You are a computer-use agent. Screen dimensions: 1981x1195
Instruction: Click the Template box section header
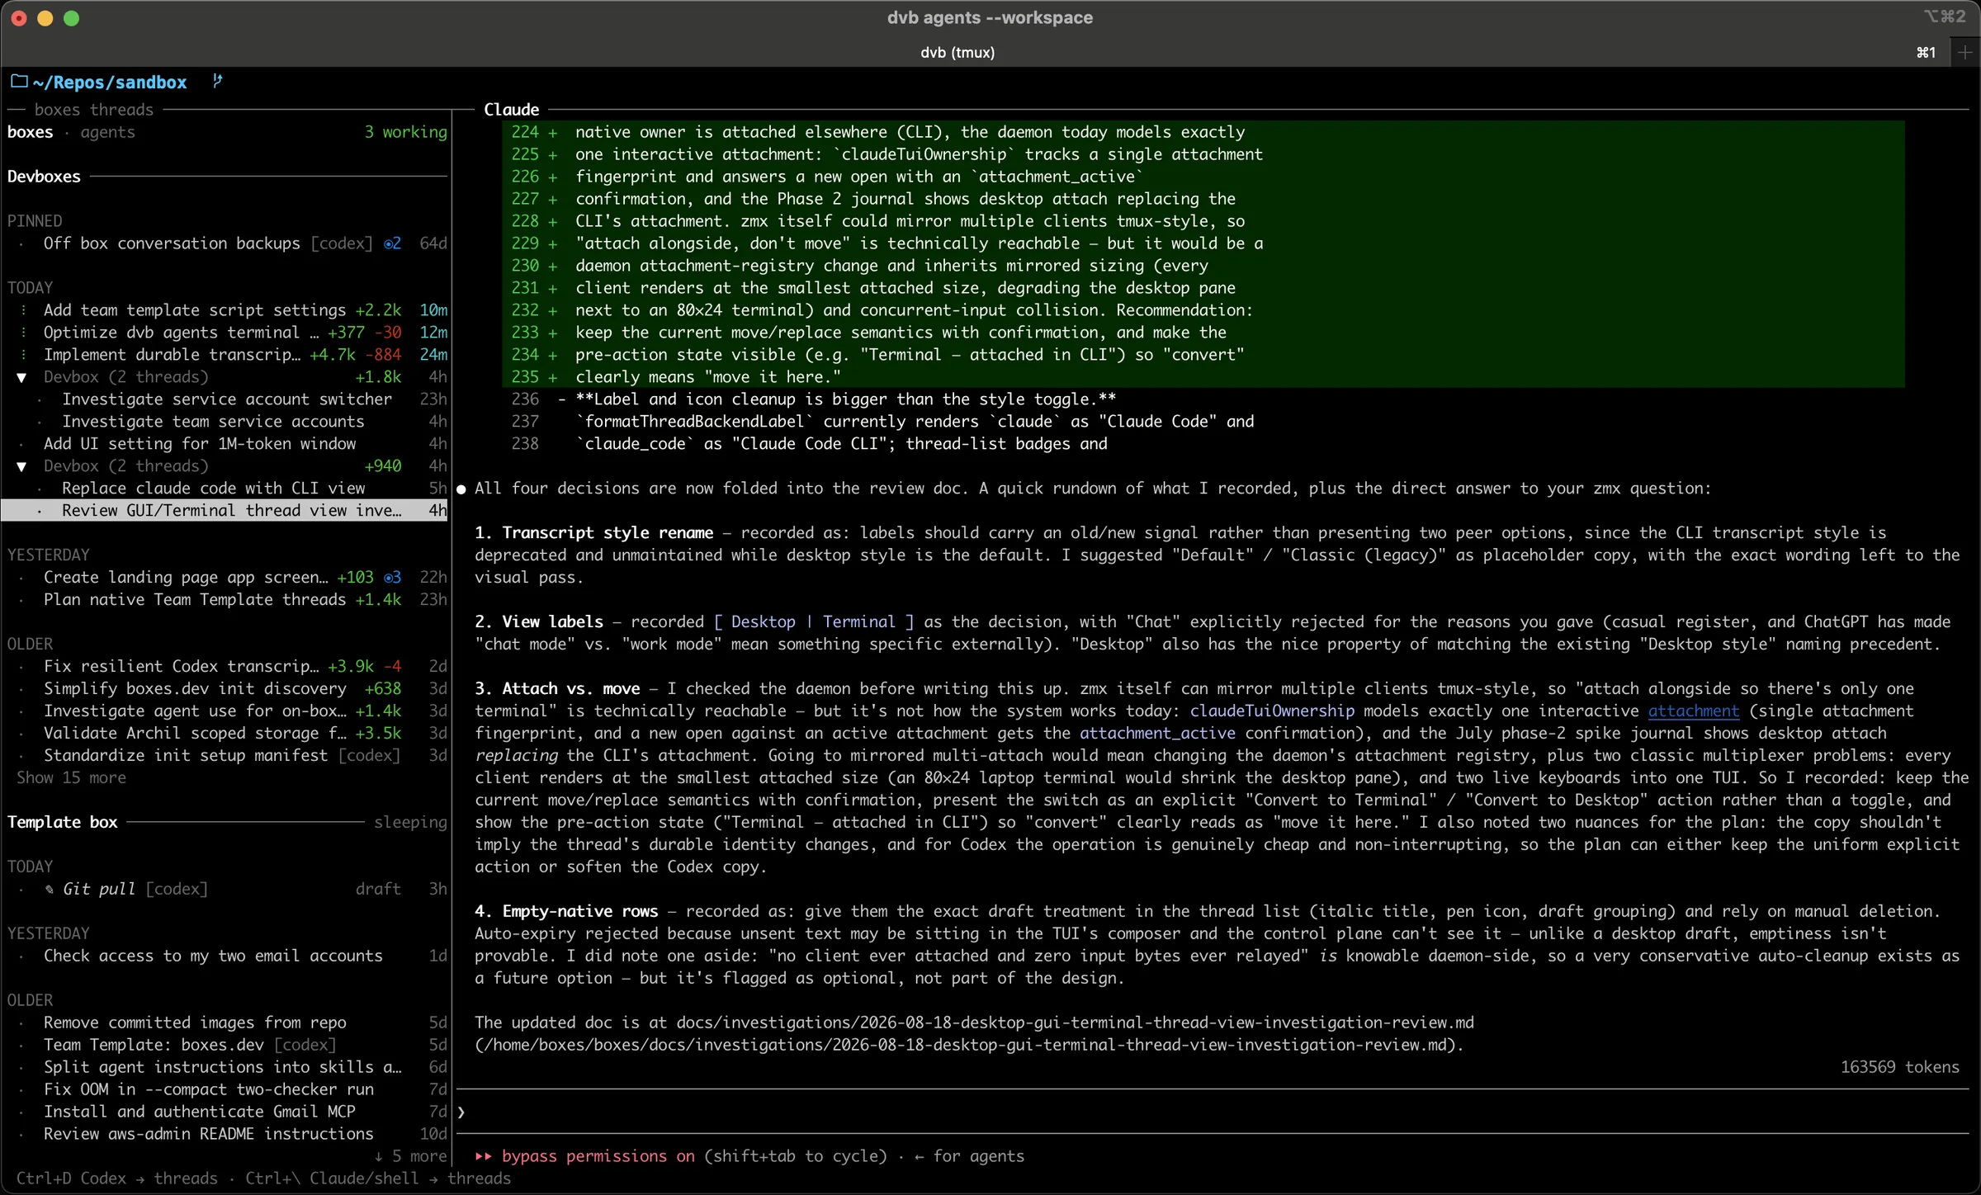62,823
